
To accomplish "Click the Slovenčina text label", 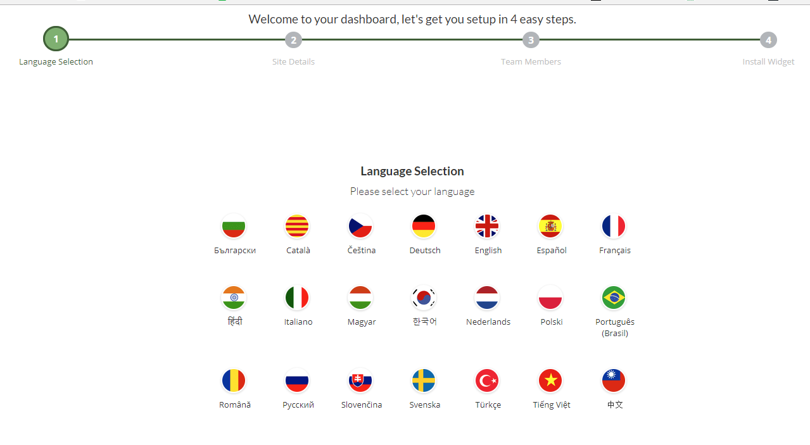I will (362, 405).
